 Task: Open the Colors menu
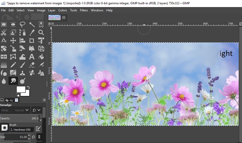coord(63,10)
